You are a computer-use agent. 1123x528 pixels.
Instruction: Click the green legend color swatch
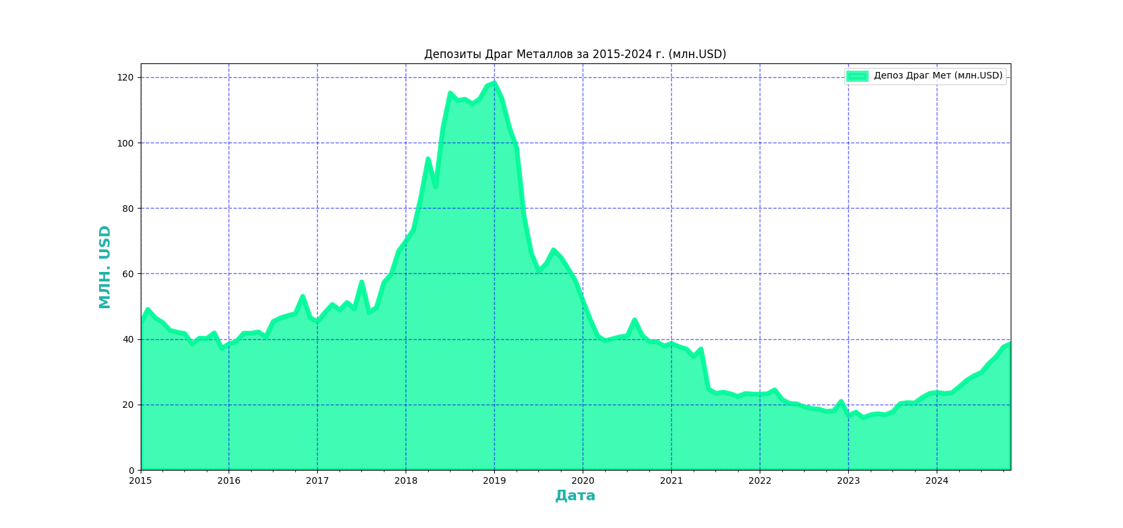pyautogui.click(x=857, y=76)
